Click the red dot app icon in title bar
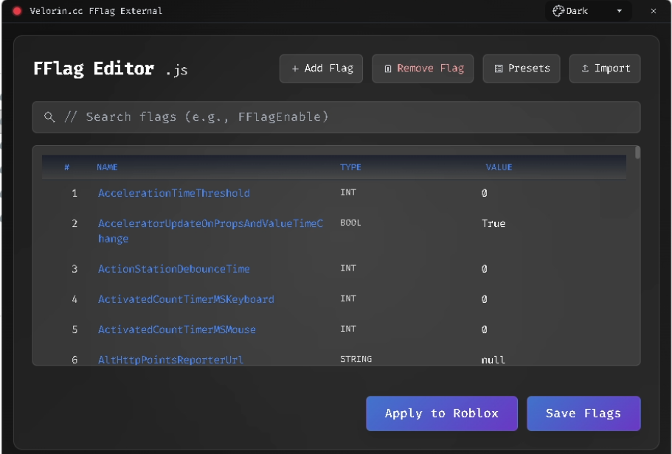Screen dimensions: 672x454 click(17, 11)
